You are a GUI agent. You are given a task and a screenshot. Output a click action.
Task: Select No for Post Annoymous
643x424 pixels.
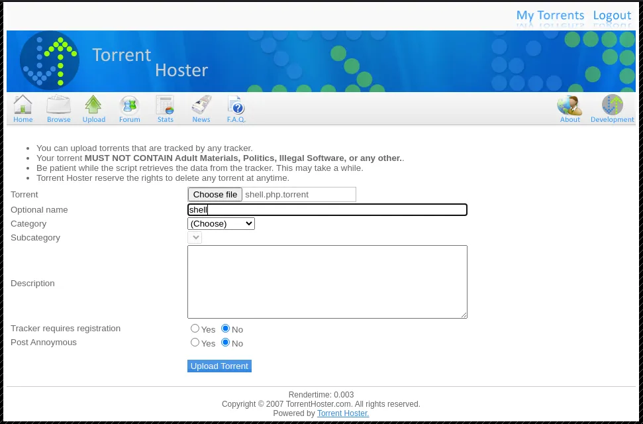(225, 343)
